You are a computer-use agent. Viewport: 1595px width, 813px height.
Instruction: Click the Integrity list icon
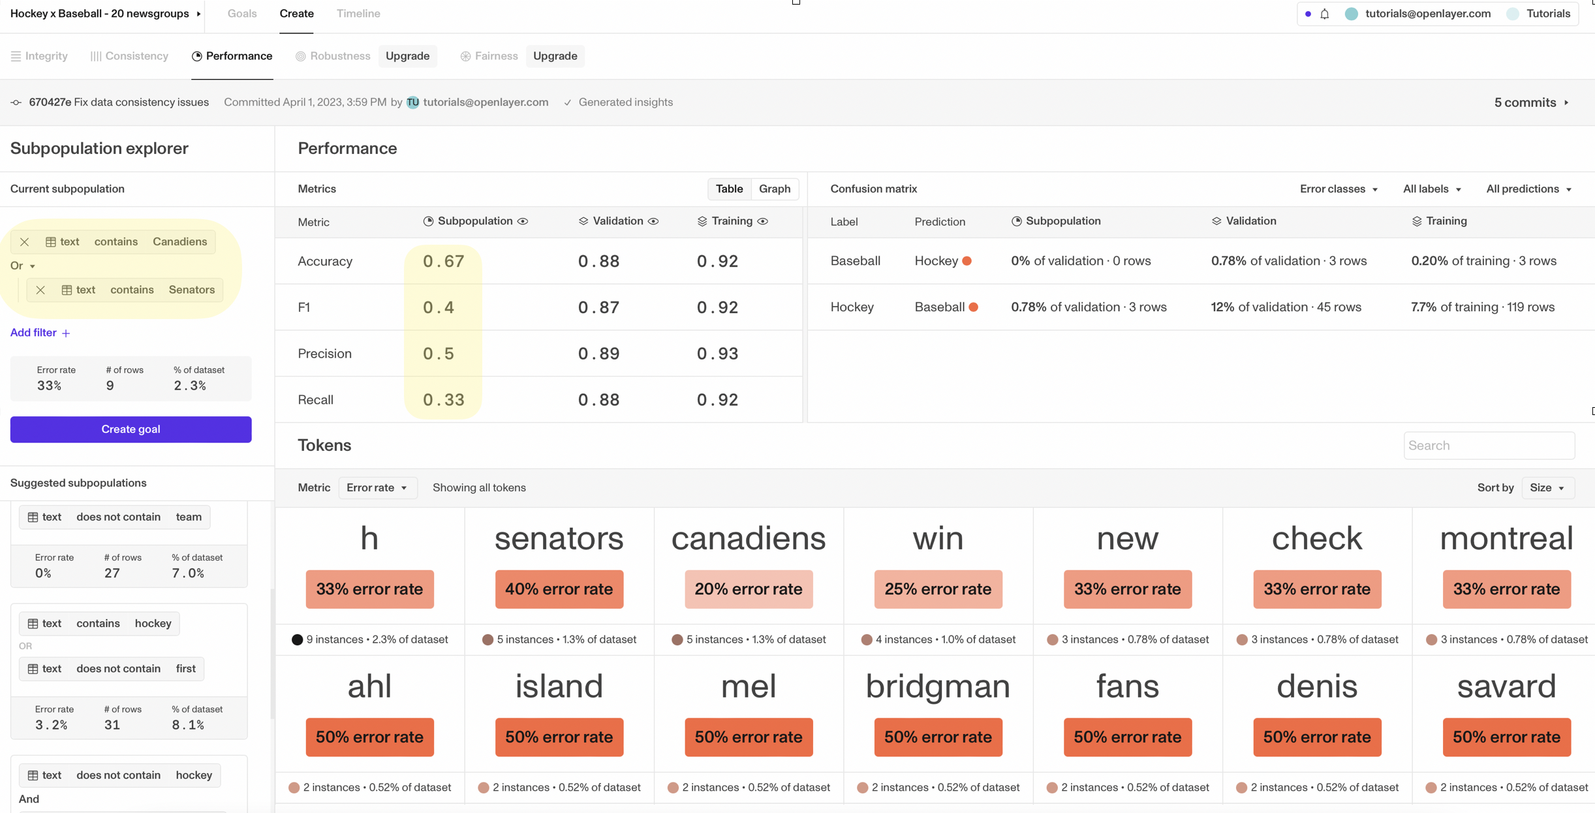[16, 56]
